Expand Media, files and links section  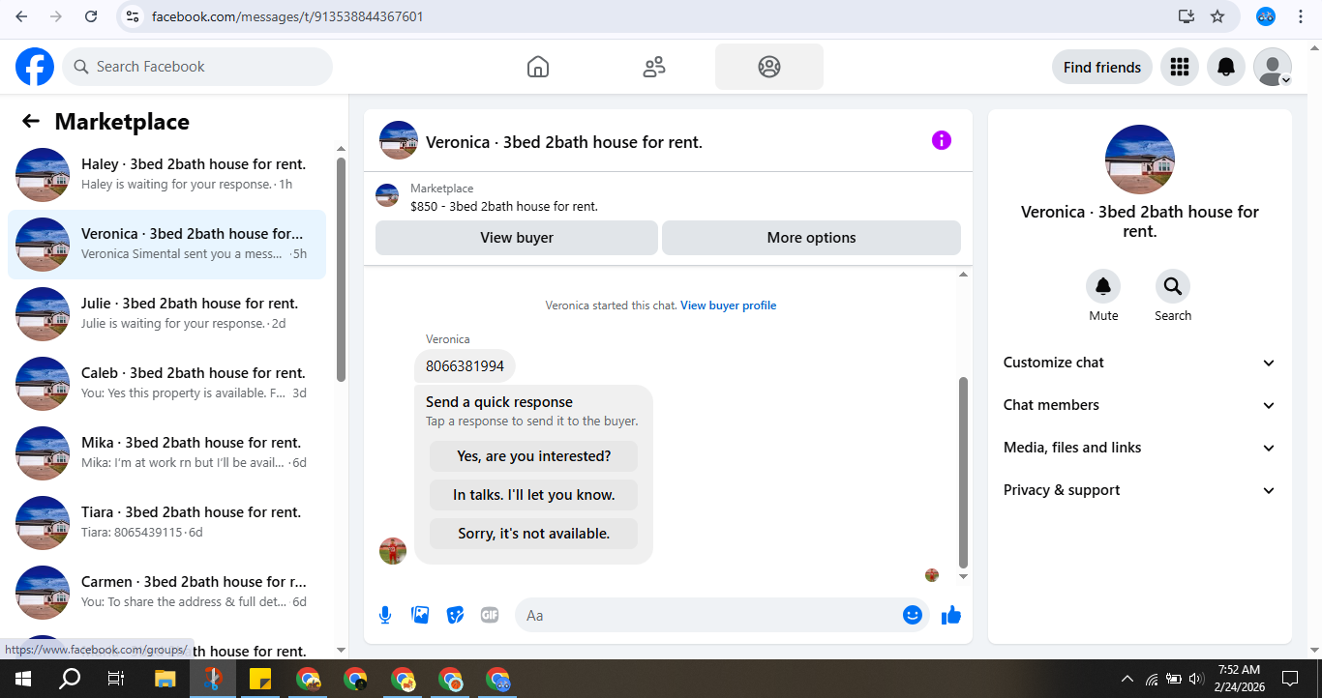coord(1140,448)
